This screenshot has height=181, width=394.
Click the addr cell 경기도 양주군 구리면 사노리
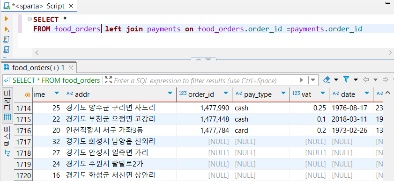click(x=119, y=108)
